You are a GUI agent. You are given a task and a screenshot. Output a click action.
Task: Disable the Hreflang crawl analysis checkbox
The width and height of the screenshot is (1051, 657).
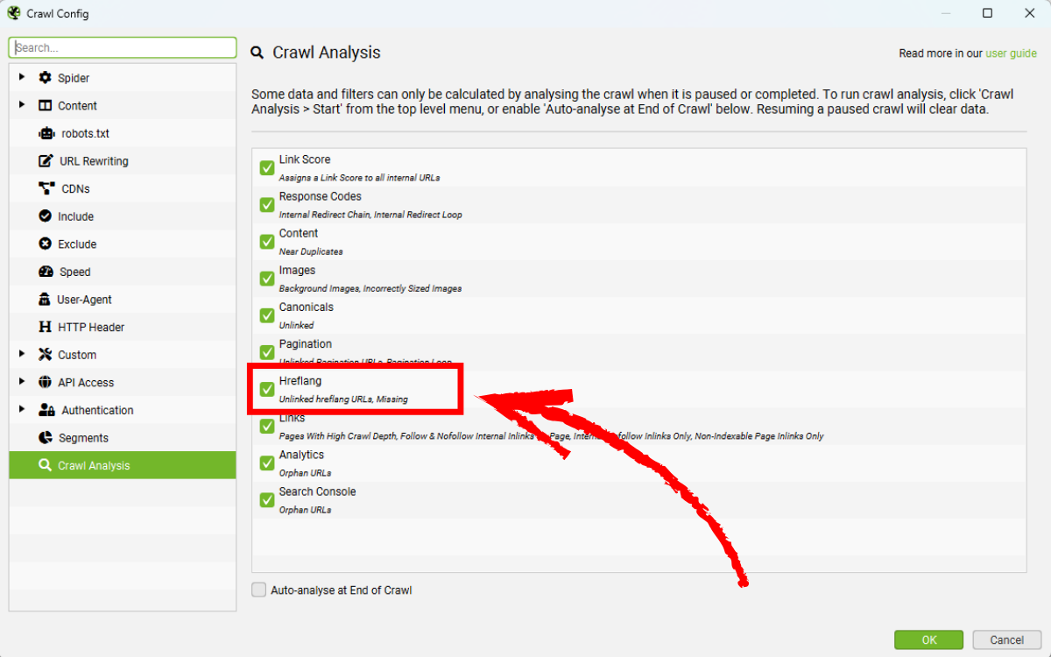[267, 389]
